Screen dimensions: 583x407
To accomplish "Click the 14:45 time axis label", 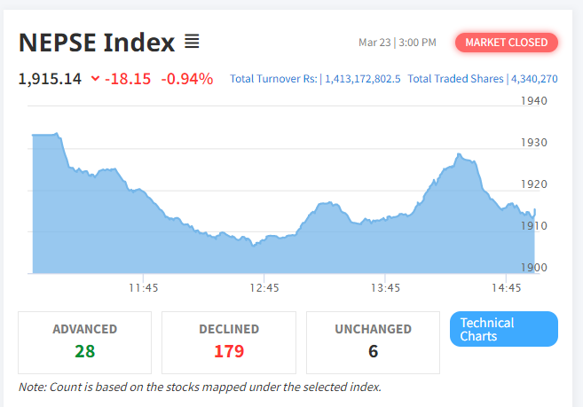I will (x=507, y=287).
